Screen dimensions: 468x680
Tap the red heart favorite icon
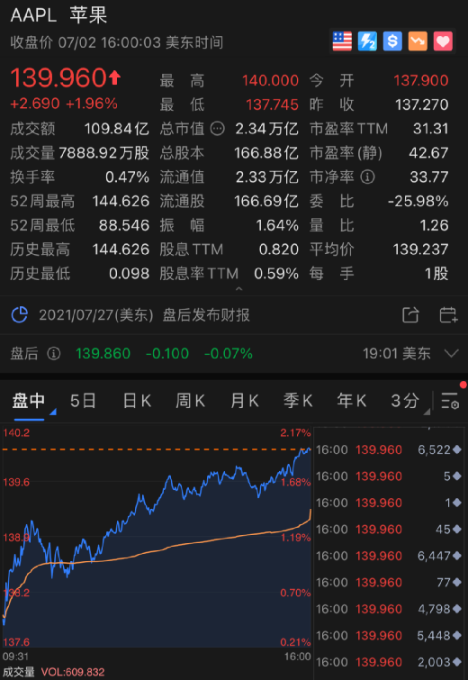click(x=443, y=41)
